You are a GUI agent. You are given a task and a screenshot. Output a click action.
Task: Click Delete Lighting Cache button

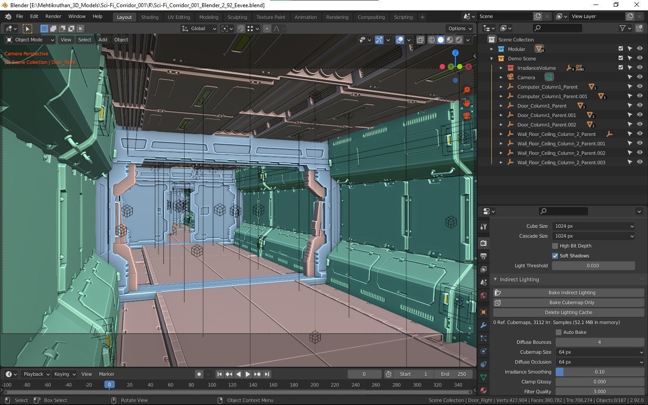coord(569,312)
